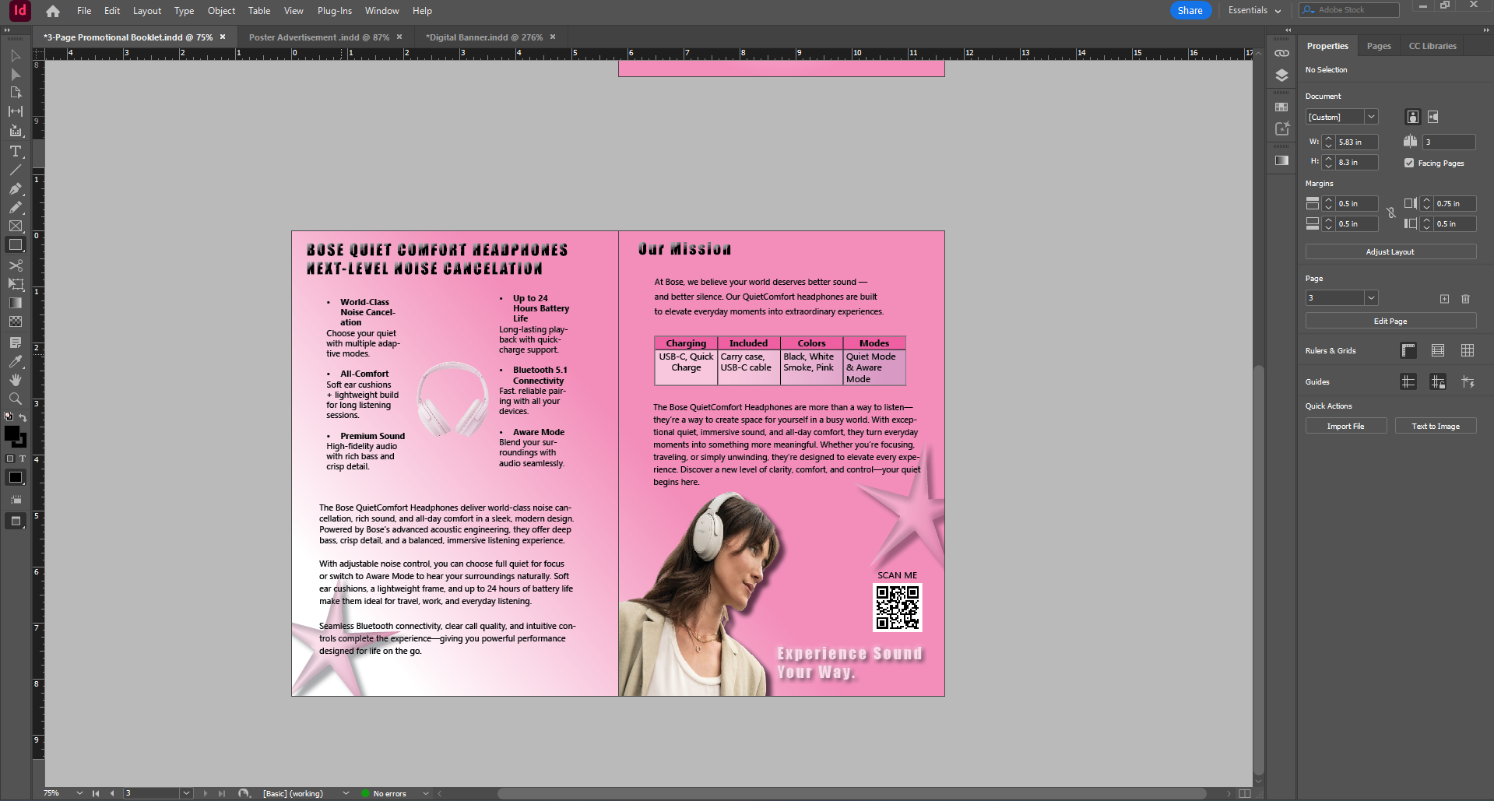Toggle the margin link chain
The image size is (1494, 801).
(1390, 213)
